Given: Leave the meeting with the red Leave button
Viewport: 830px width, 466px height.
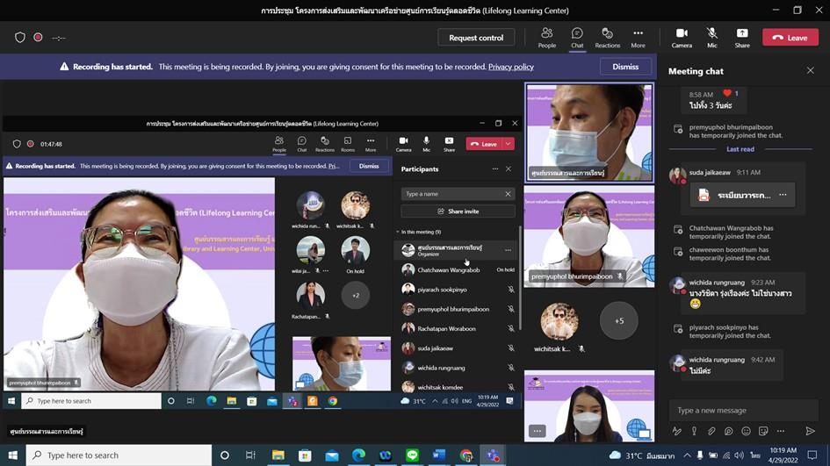Looking at the screenshot, I should (x=790, y=38).
